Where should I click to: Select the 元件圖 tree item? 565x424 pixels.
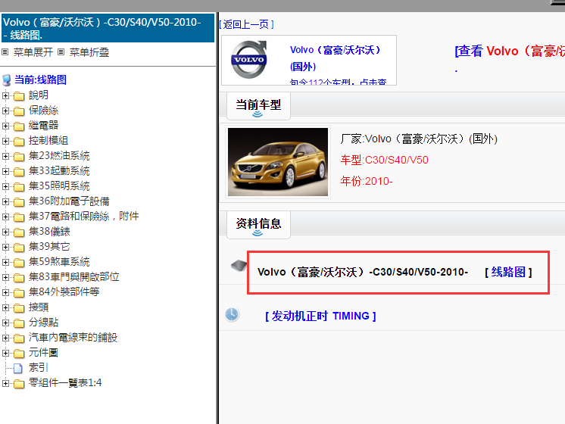[x=43, y=352]
